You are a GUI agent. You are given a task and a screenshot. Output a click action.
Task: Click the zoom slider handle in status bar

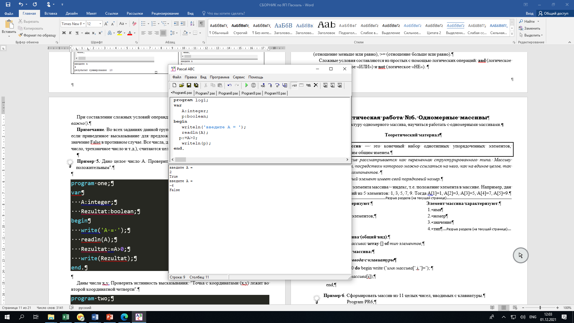540,308
